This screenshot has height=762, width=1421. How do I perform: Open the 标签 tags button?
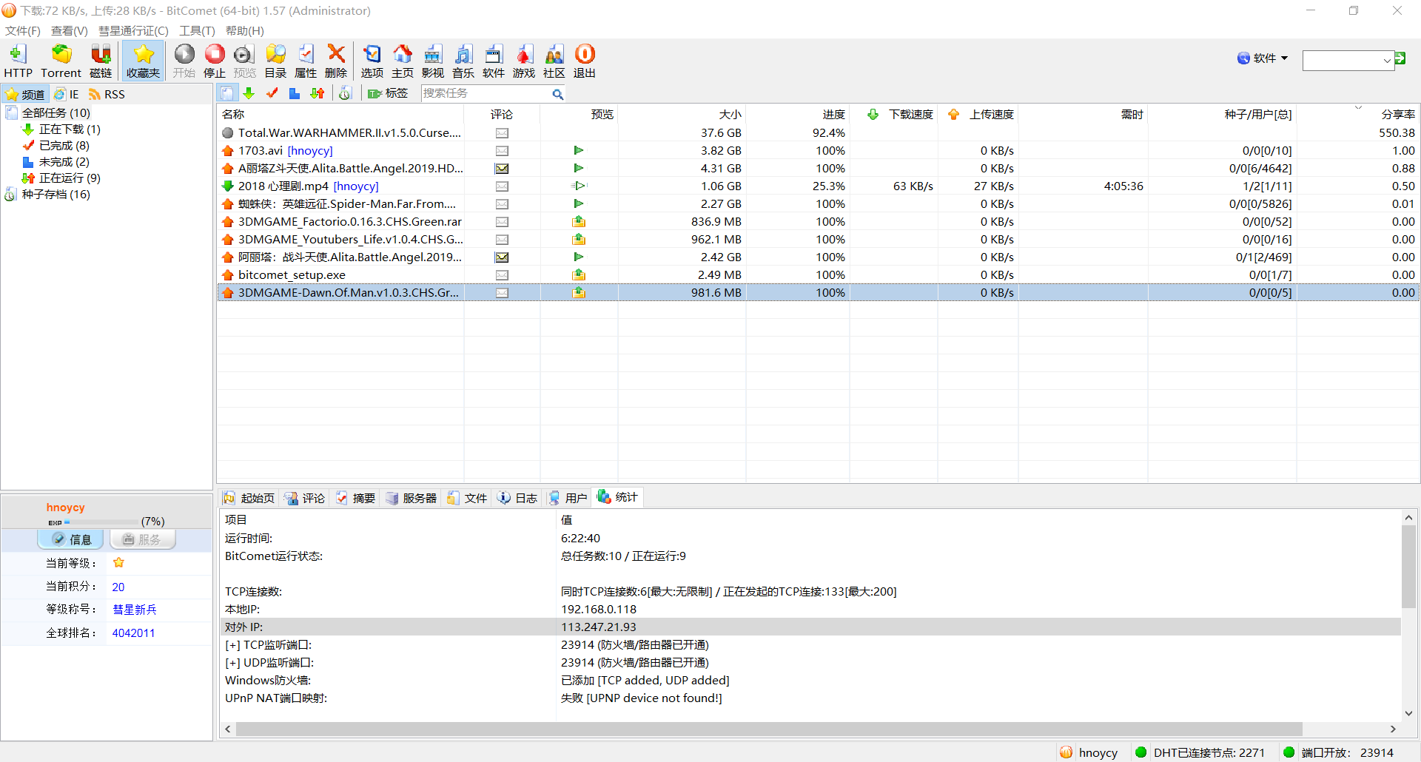point(388,93)
